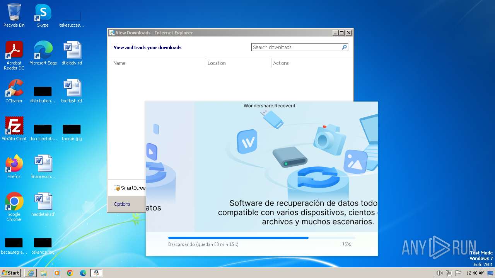Open the becausegra desktop file
Viewport: 495px width, 278px height.
coord(14,246)
